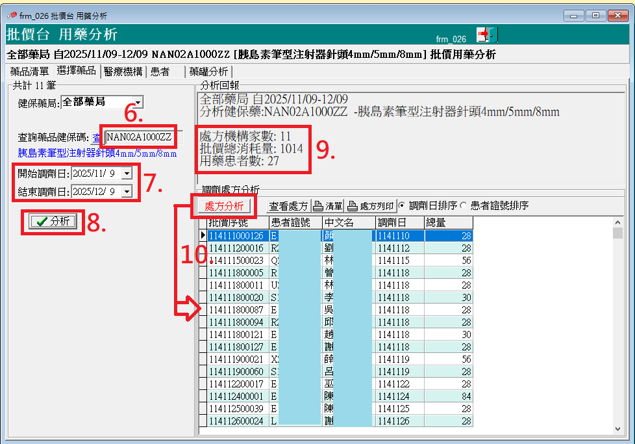The image size is (635, 444).
Task: Click the 處方分析 button
Action: point(224,206)
